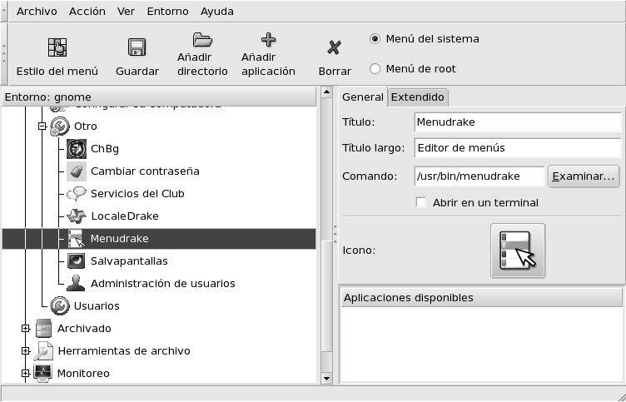Click the Entorno: gnome column header

[x=159, y=97]
